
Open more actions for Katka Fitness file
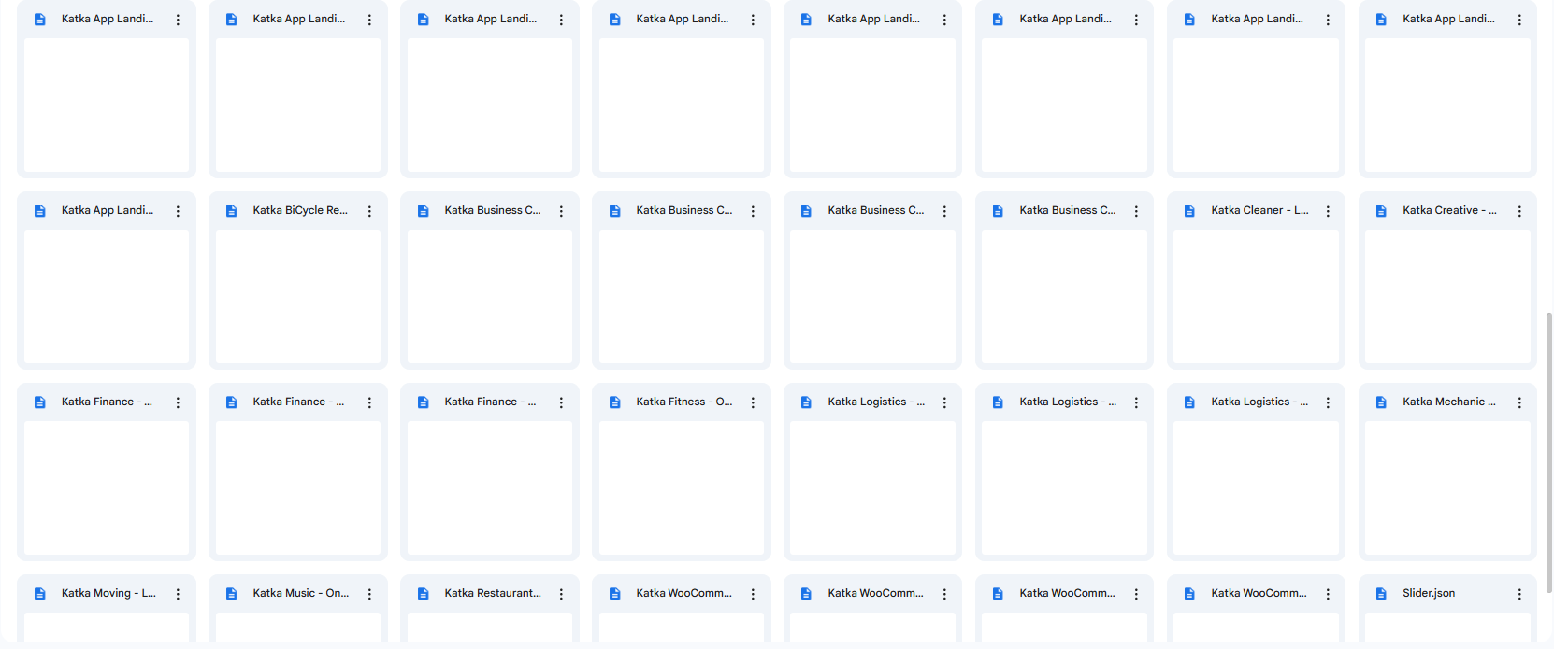click(753, 402)
